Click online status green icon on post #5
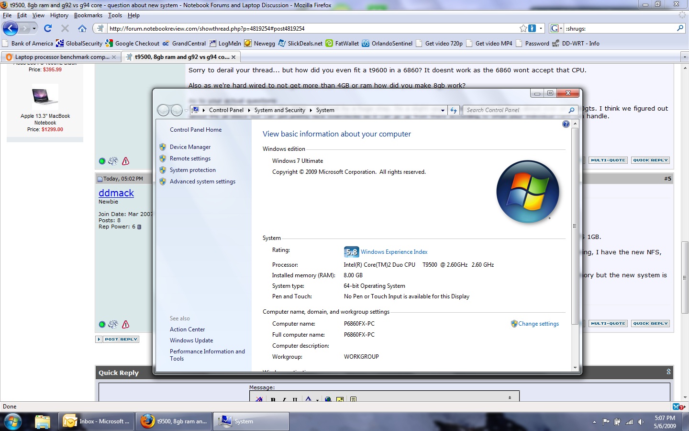This screenshot has height=431, width=689. point(102,325)
